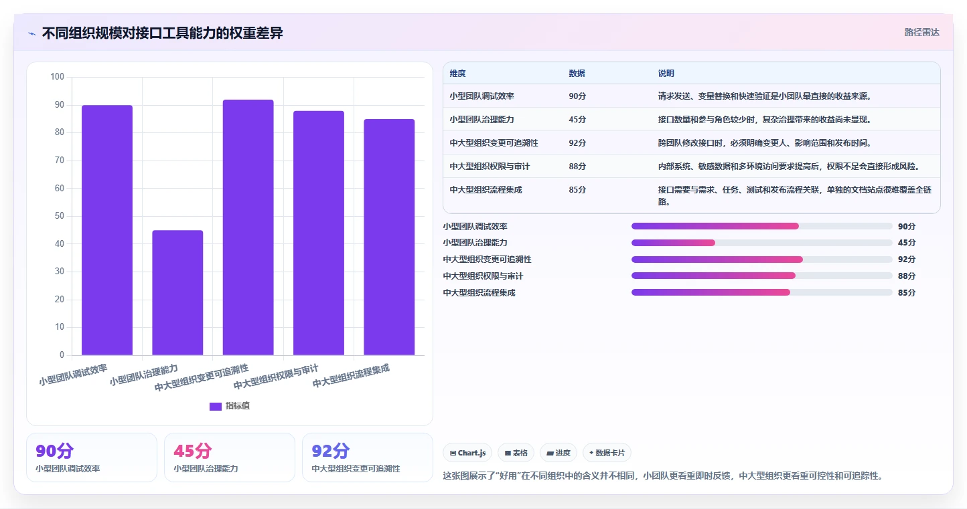Screen dimensions: 967x509
Task: Click the chart x-axis label 小型团队调试效率
Action: click(x=73, y=375)
